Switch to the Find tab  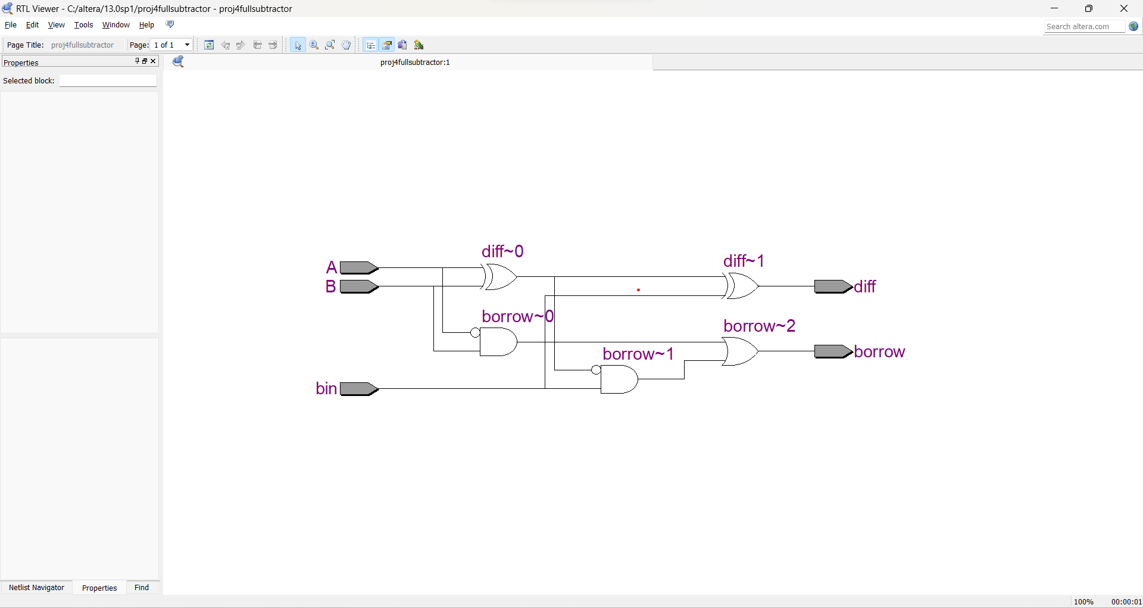140,587
